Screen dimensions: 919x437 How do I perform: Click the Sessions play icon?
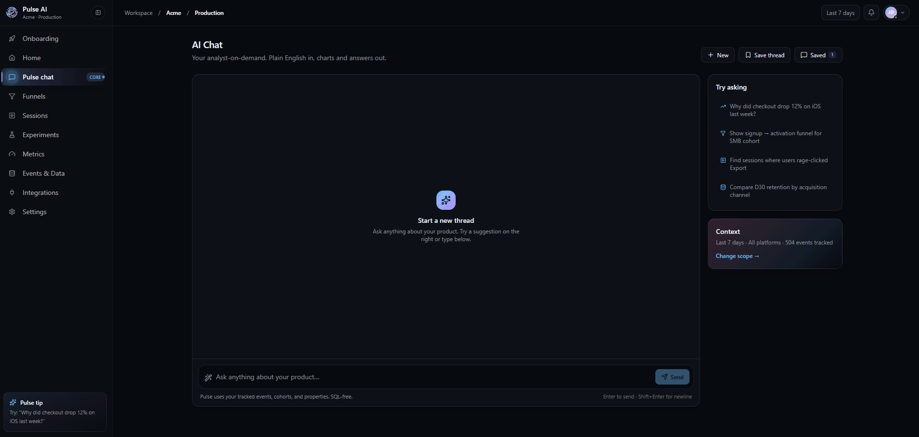pos(13,116)
